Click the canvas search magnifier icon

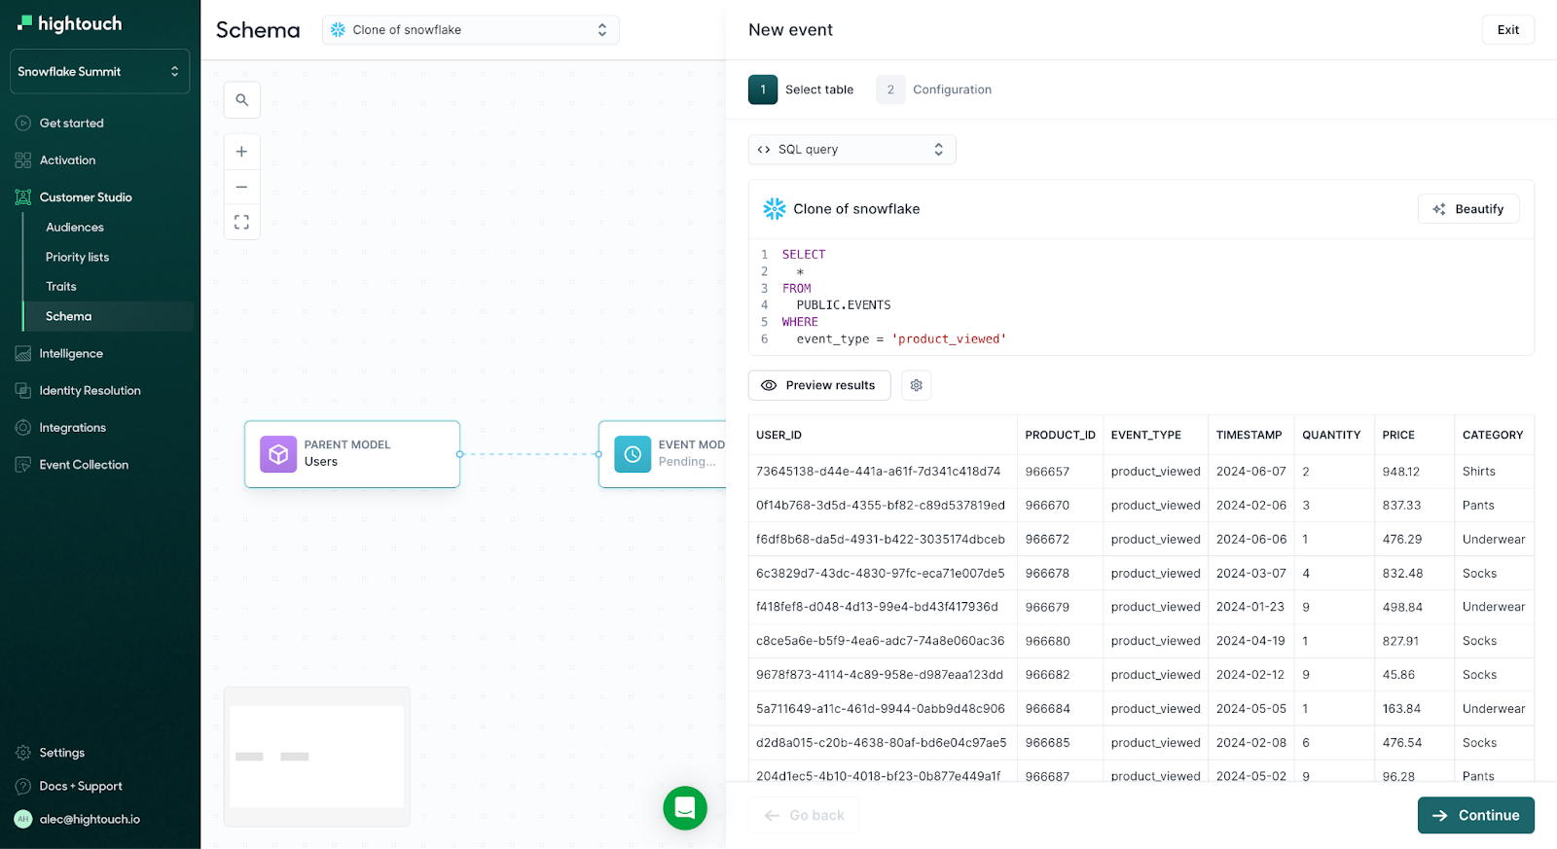click(241, 100)
